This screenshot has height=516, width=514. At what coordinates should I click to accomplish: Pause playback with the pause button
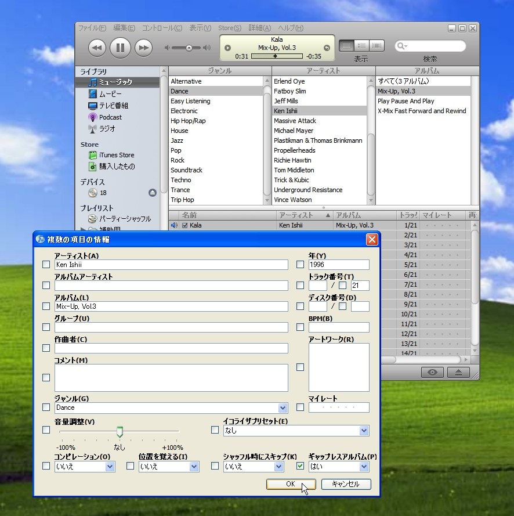click(x=120, y=48)
